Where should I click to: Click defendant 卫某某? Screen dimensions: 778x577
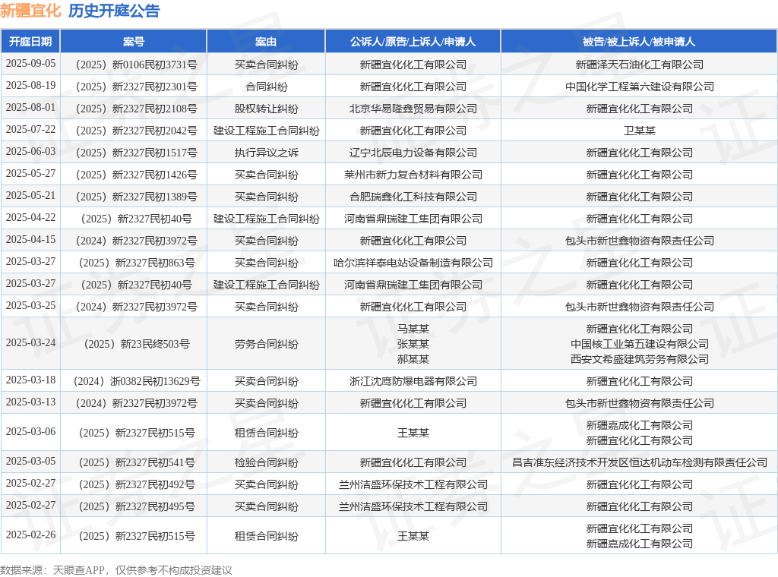(x=639, y=131)
